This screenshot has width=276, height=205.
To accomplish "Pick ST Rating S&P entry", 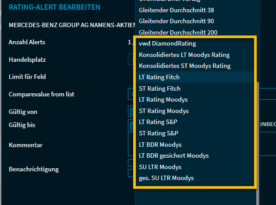I will [x=158, y=133].
